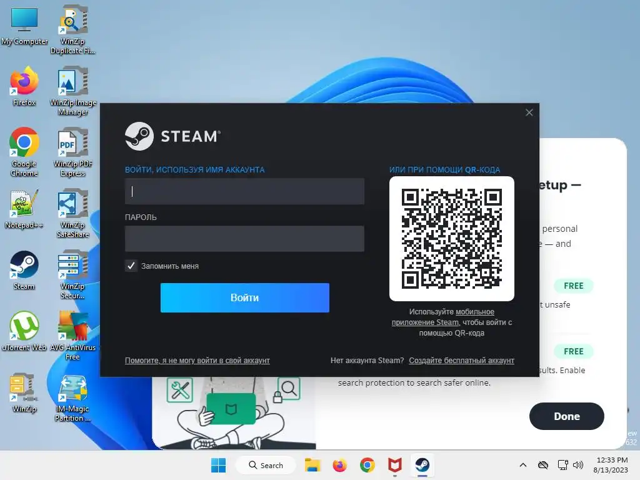Viewport: 640px width, 480px height.
Task: Click 'ИЛИ ПРИ ПОМОЩИ QR-КОДА' heading
Action: click(444, 170)
